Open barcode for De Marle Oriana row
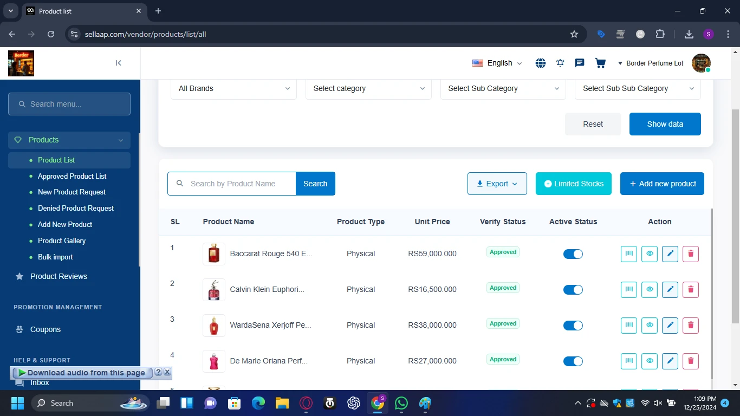Image resolution: width=740 pixels, height=416 pixels. (x=629, y=361)
